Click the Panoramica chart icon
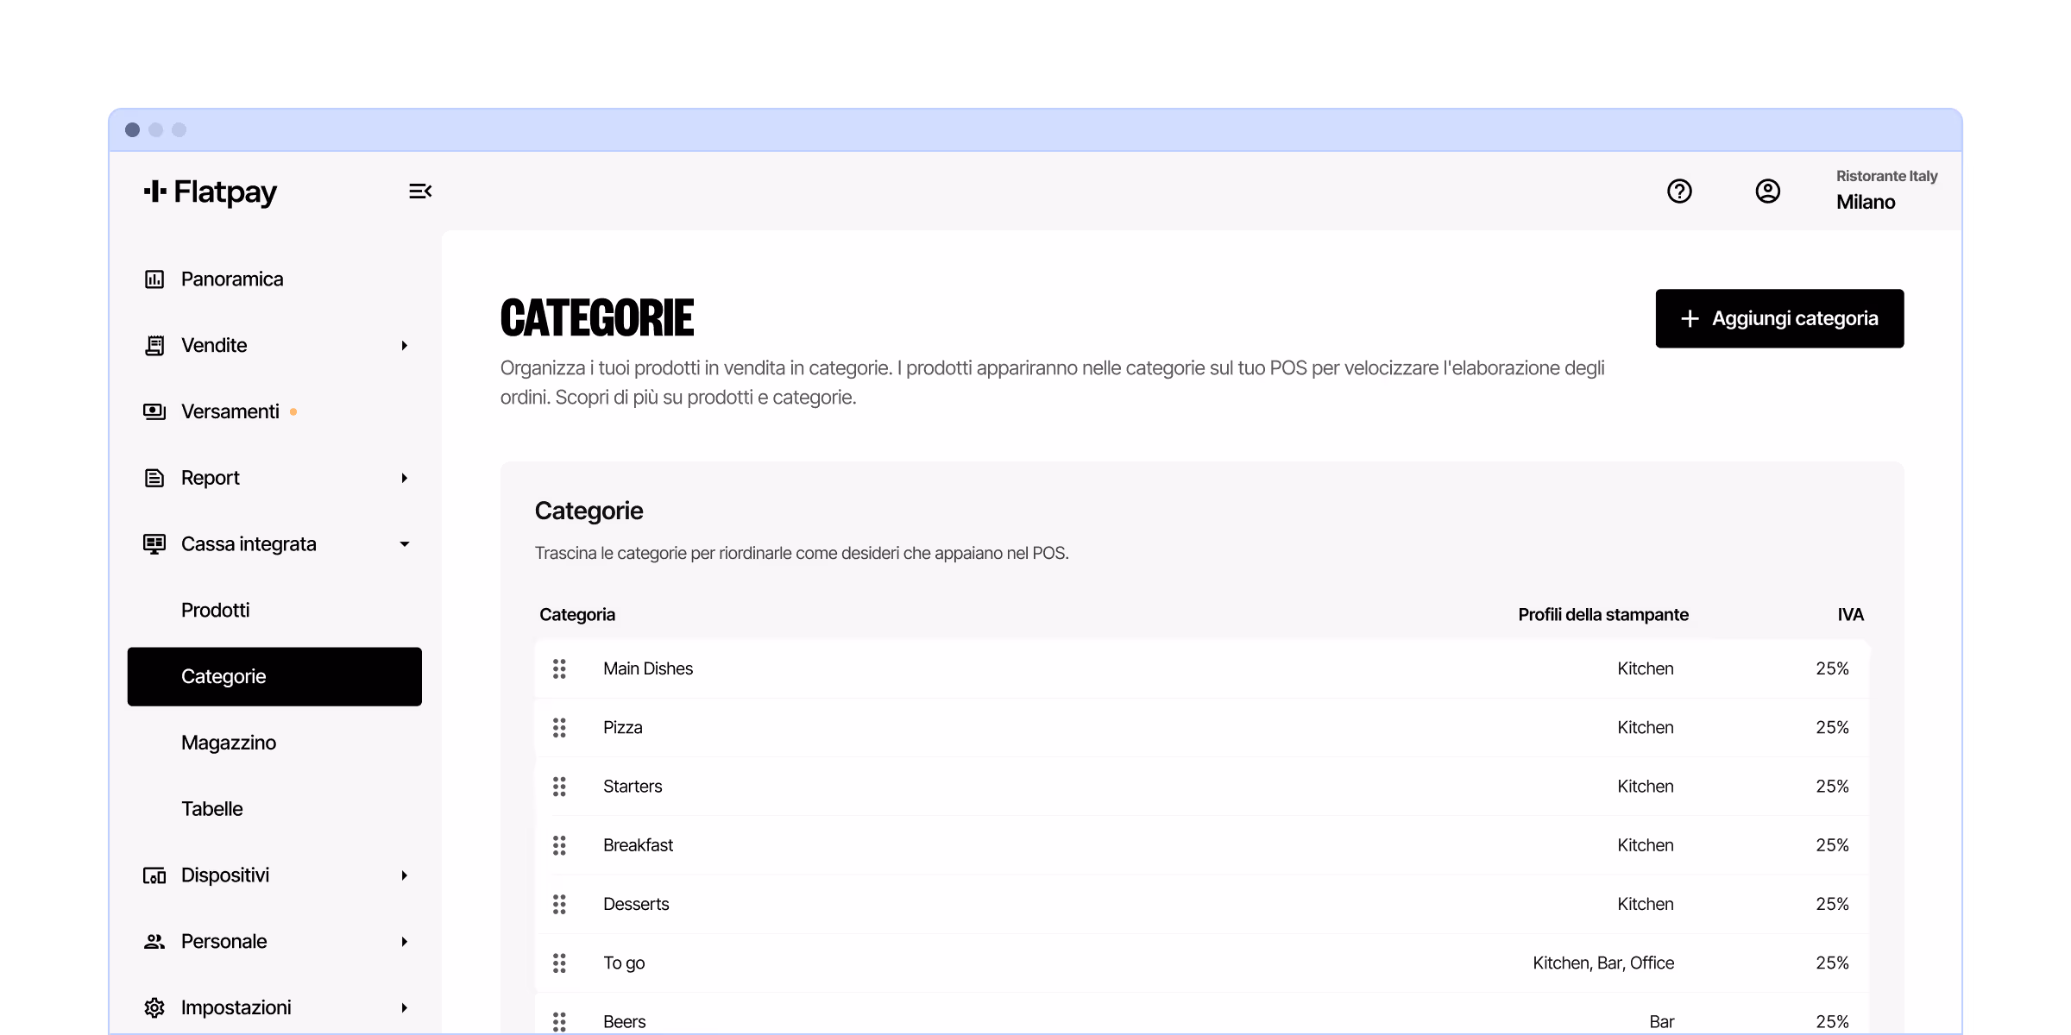The width and height of the screenshot is (2071, 1035). 154,279
